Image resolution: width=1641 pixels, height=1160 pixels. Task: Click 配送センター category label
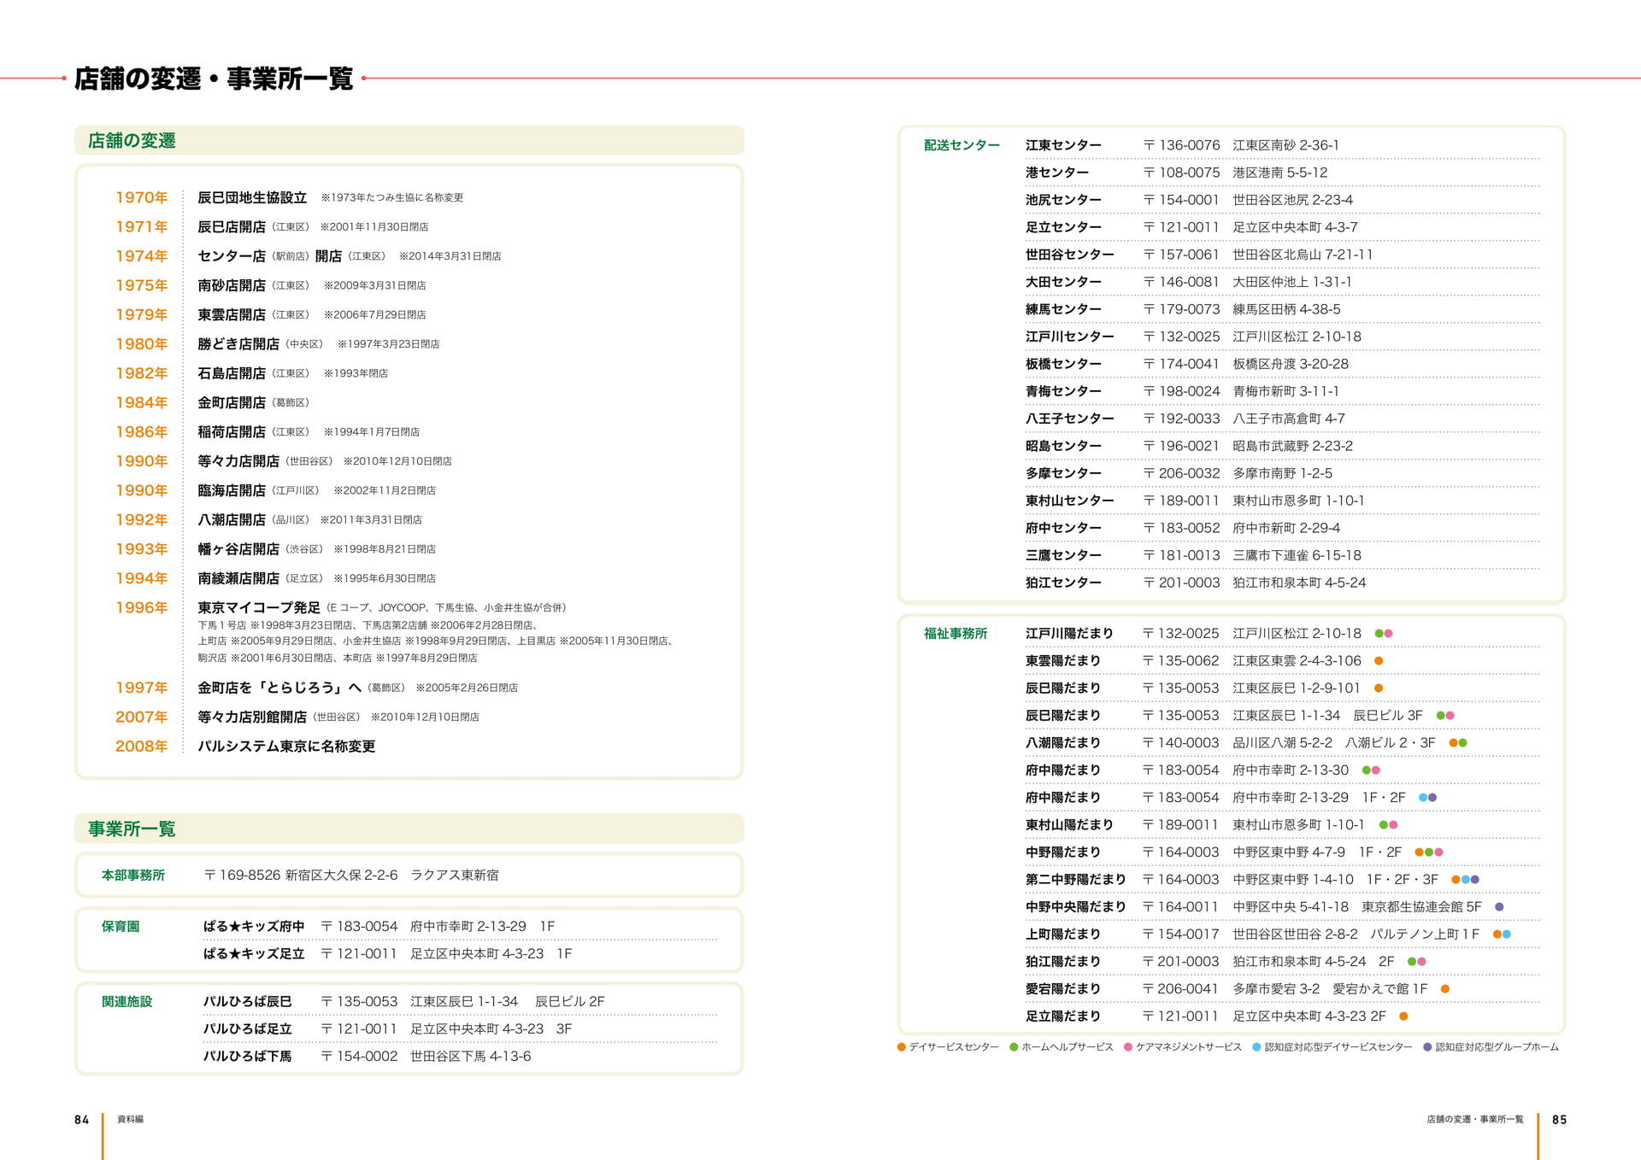tap(962, 145)
